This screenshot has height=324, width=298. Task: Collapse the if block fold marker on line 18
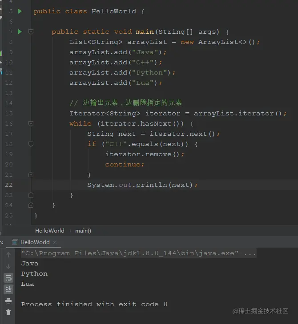tap(31, 144)
